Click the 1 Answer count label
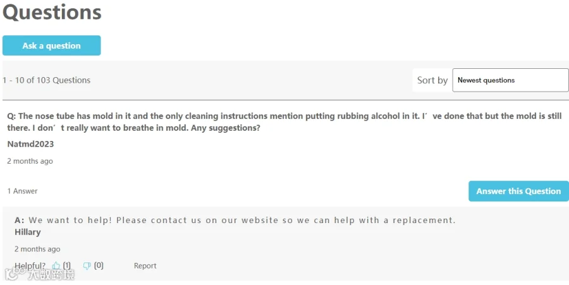 22,191
